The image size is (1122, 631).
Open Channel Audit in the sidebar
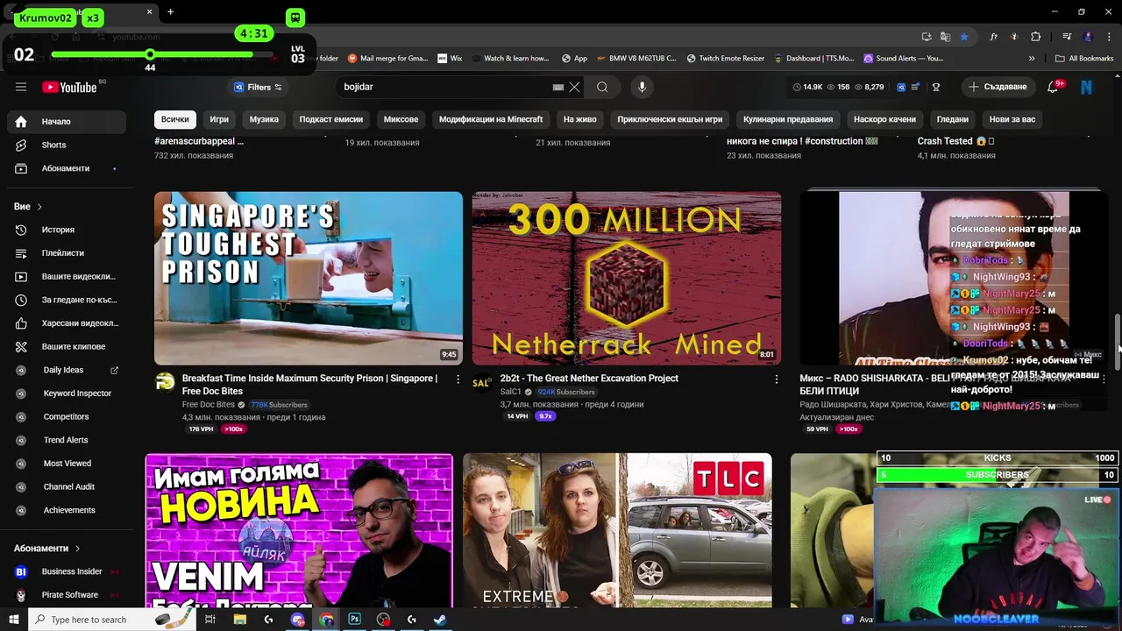tap(67, 487)
